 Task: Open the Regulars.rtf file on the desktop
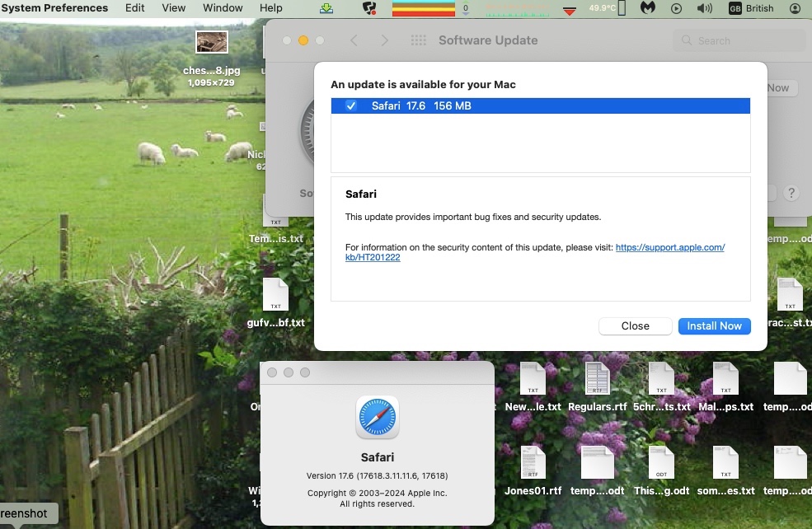(x=597, y=379)
